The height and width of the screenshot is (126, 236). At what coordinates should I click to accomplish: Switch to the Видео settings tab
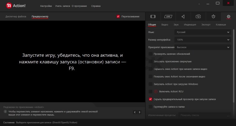tap(165, 25)
